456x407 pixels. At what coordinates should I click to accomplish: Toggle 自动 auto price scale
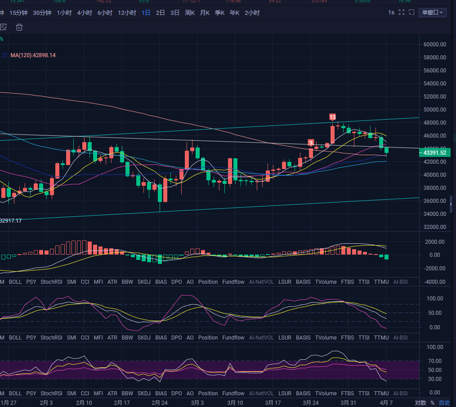(444, 403)
